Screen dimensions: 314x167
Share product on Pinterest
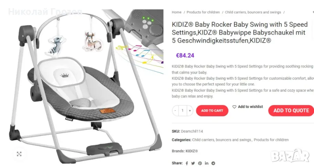[x=200, y=163]
